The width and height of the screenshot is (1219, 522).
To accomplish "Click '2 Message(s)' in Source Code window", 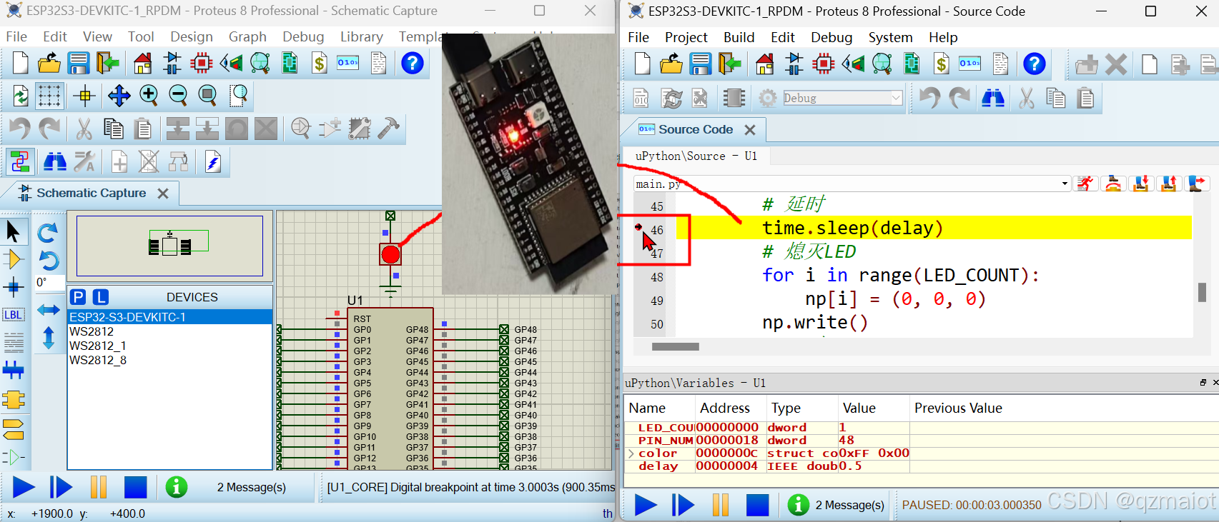I will (x=849, y=505).
